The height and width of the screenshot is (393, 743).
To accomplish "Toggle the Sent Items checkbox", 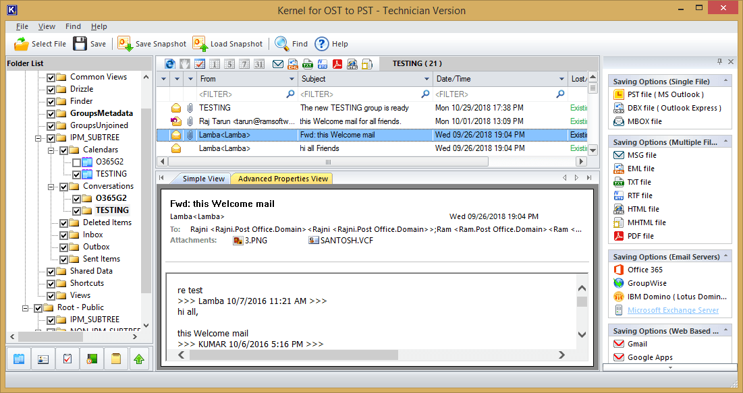I will tap(63, 260).
